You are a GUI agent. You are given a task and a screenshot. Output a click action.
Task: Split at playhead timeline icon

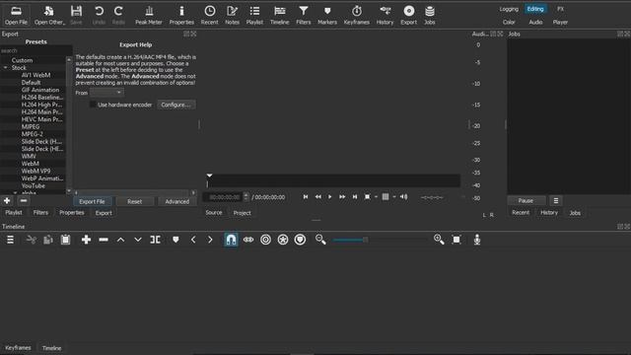pyautogui.click(x=156, y=240)
